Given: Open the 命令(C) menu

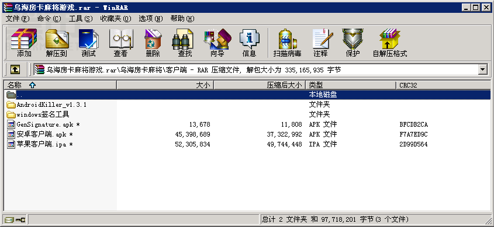Looking at the screenshot, I should [x=49, y=19].
